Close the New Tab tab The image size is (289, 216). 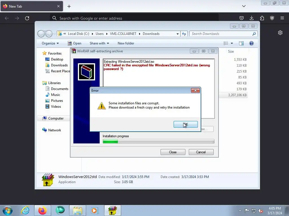(x=58, y=6)
